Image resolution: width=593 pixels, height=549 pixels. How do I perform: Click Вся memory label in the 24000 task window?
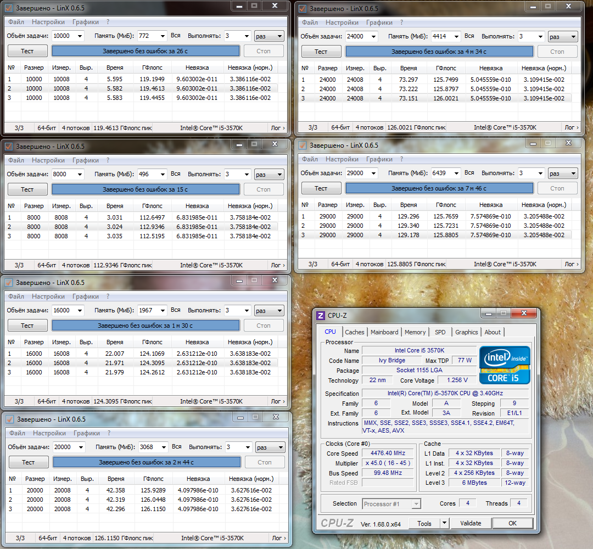click(x=469, y=36)
